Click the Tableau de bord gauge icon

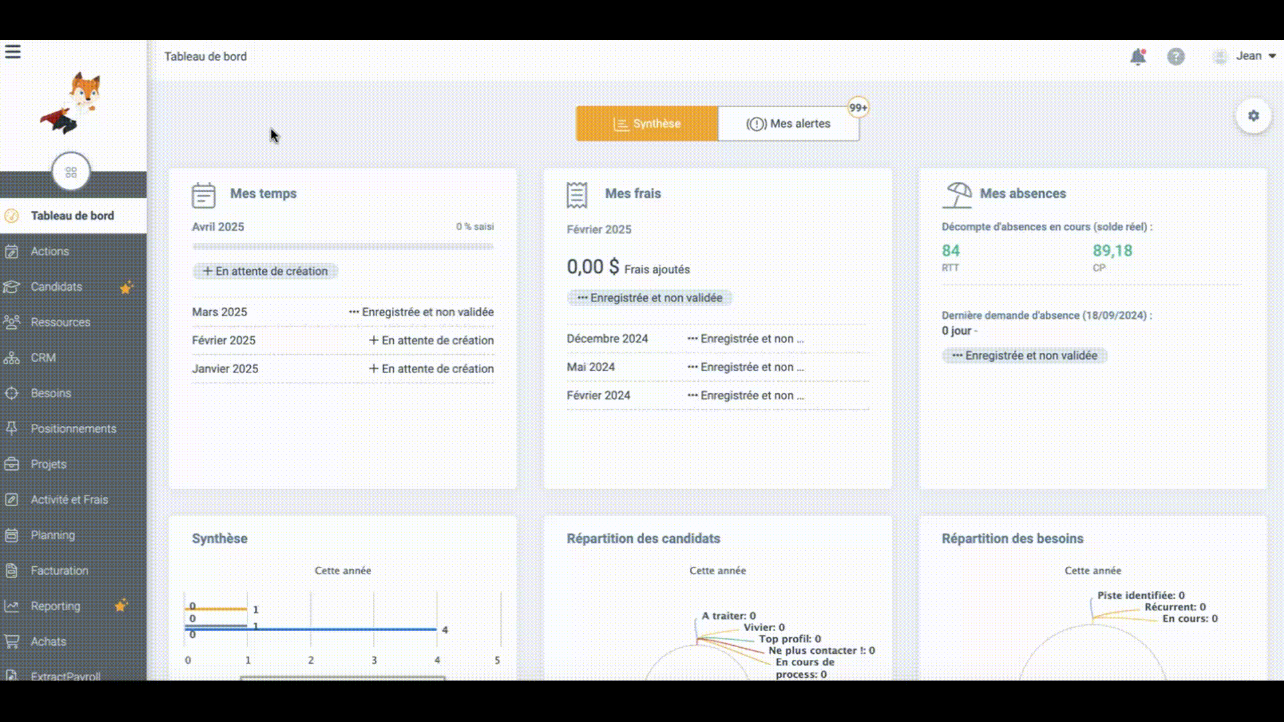click(x=11, y=216)
